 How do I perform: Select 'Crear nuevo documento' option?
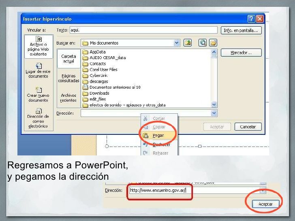click(38, 95)
